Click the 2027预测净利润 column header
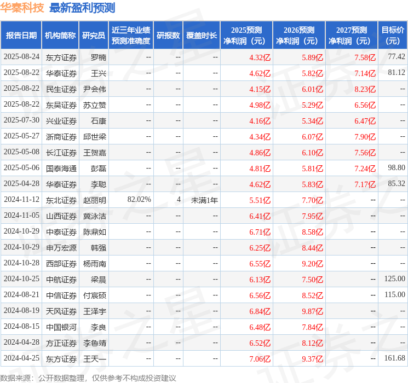Viewport: 408px width, 383px height. [352, 36]
